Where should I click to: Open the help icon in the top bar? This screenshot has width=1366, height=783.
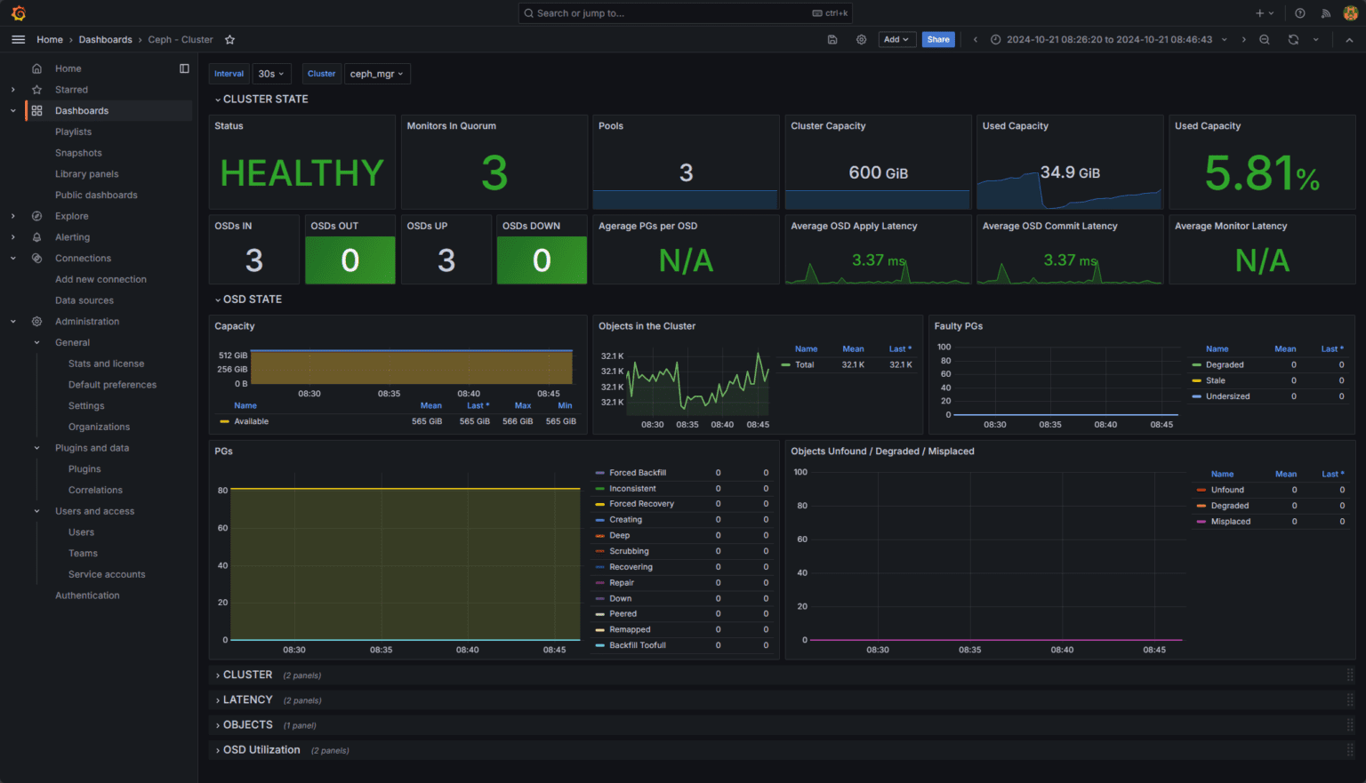(1299, 12)
